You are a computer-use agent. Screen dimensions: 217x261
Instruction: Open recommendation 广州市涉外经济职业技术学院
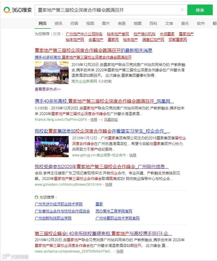click(59, 204)
